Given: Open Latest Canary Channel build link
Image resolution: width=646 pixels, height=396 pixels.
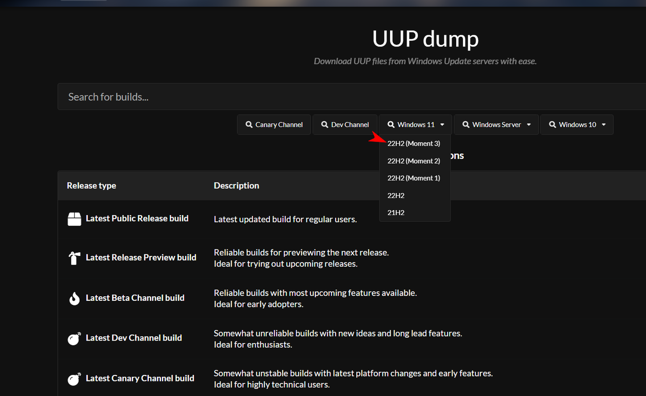Looking at the screenshot, I should tap(140, 378).
